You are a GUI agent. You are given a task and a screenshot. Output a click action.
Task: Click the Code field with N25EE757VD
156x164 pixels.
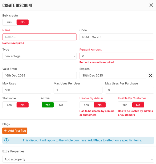pyautogui.click(x=116, y=37)
